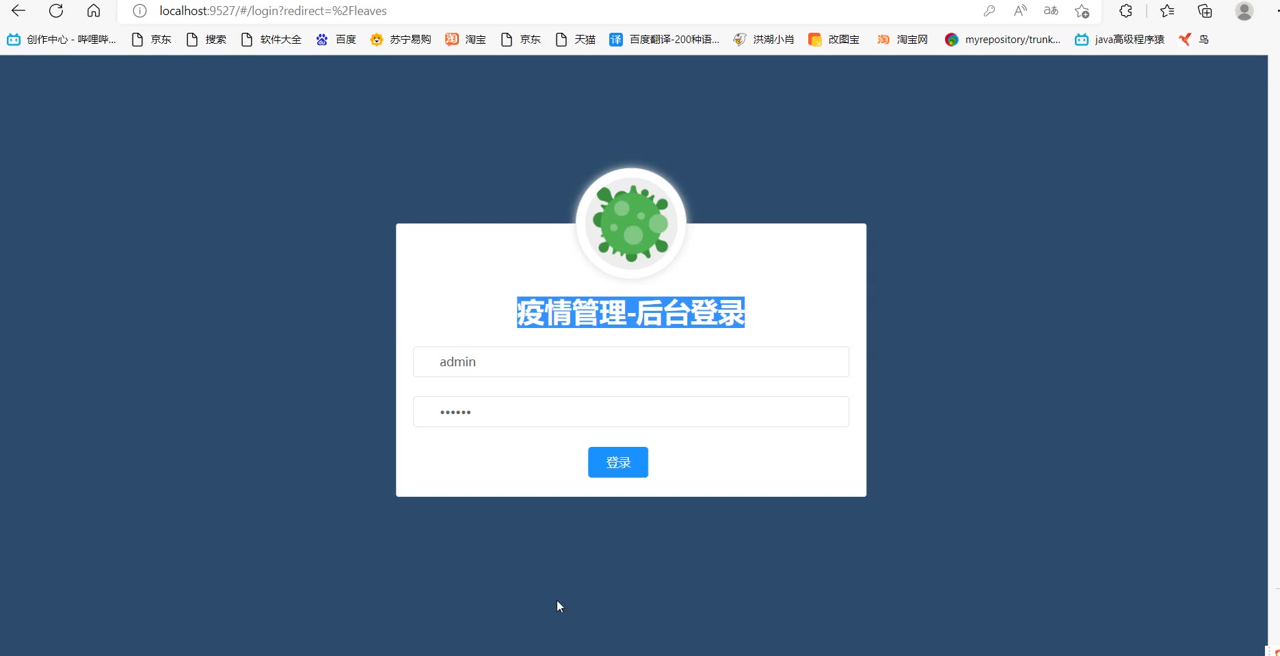Open the 天猫 bookmark

click(576, 40)
